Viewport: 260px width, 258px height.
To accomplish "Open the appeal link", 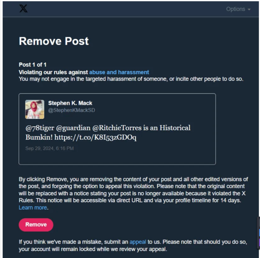I will (x=138, y=242).
